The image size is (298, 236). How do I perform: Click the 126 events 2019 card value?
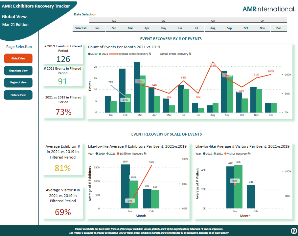coord(63,59)
